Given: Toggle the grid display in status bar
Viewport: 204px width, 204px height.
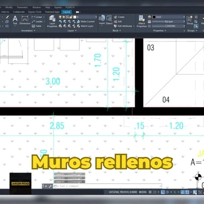Looking at the screenshot, I should [x=150, y=192].
